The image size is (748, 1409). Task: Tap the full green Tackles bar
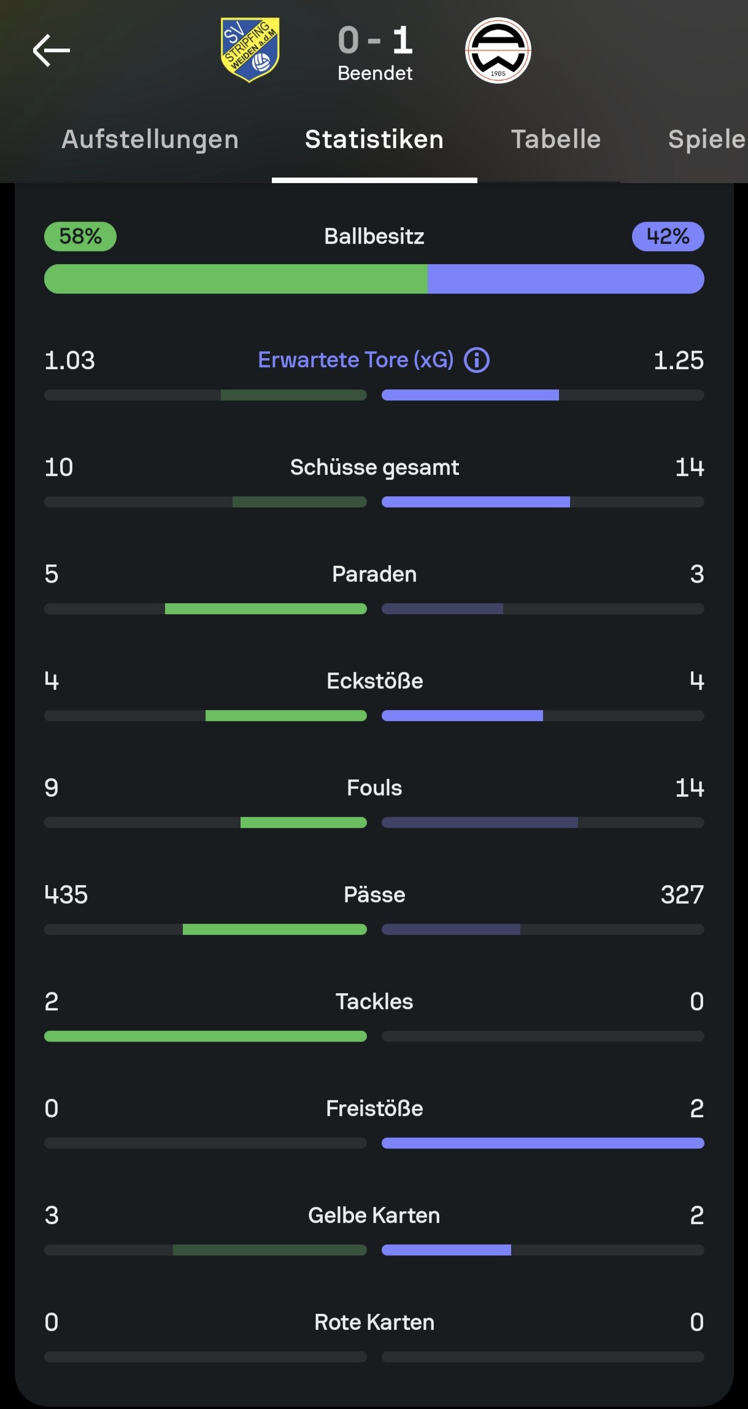click(x=206, y=1036)
